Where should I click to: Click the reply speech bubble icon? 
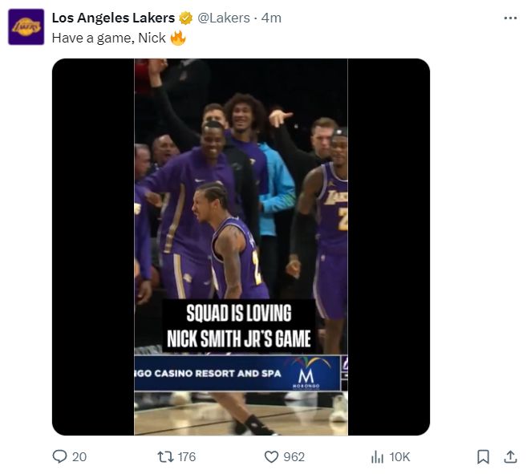pos(60,456)
